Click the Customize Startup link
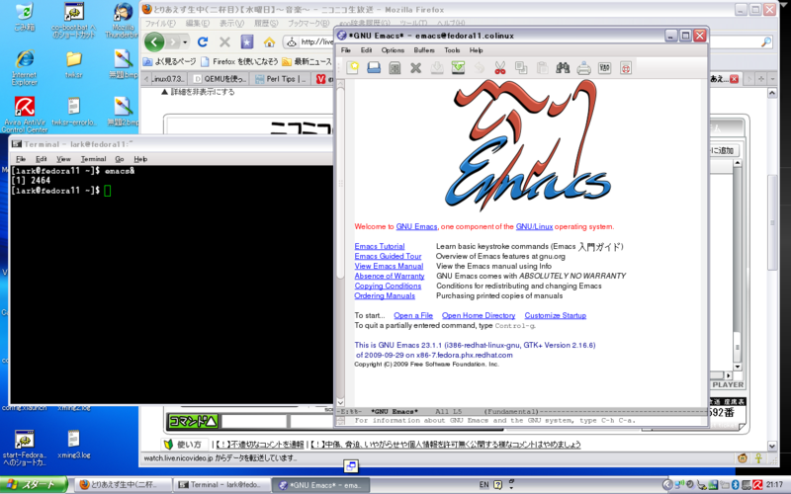Screen dimensions: 791x494 tap(555, 315)
